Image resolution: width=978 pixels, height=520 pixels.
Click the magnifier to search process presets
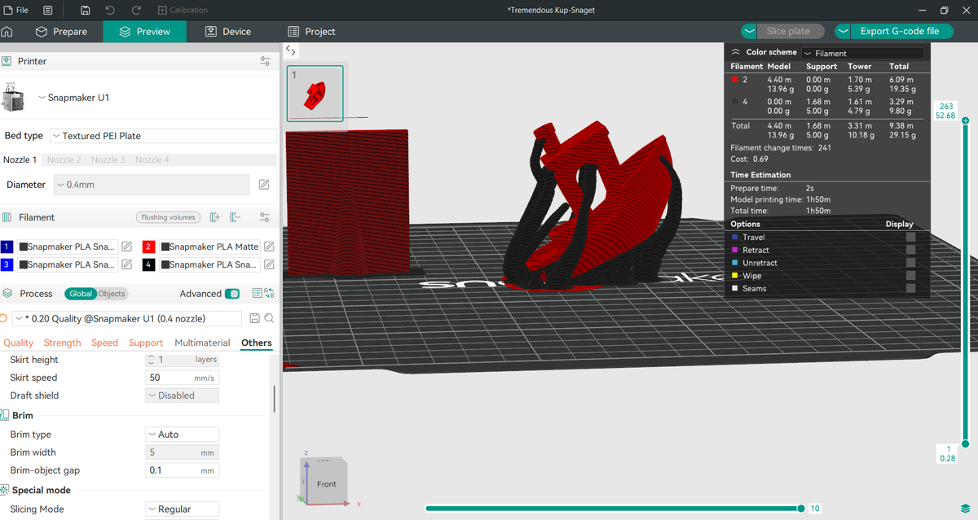270,317
